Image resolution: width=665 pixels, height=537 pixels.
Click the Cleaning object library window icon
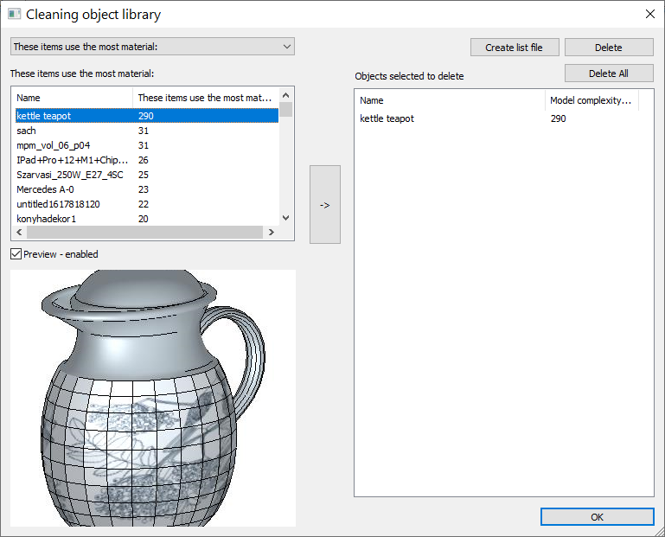pos(14,15)
